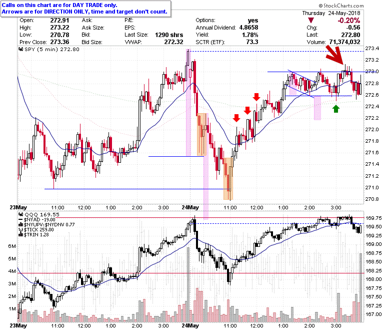Screen dimensions: 390x330
Task: Click the $TICK 259.00 legend text
Action: pos(39,230)
